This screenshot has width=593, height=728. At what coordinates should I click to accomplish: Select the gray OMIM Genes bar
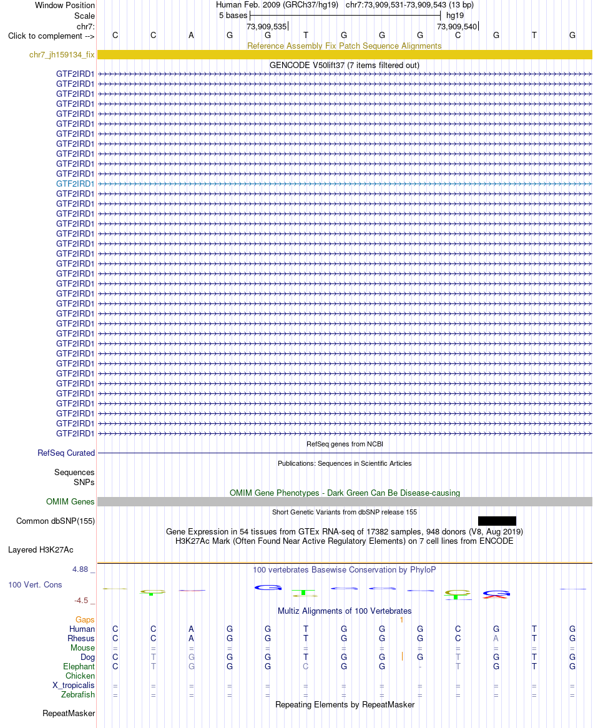pos(345,502)
